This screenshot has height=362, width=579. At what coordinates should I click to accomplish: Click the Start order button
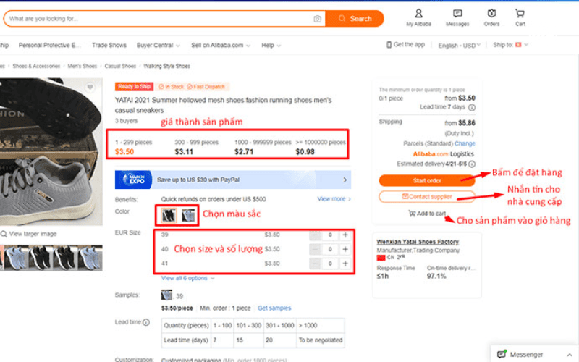[x=427, y=180]
